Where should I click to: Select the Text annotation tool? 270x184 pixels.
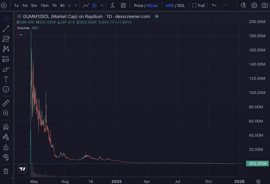pyautogui.click(x=6, y=79)
